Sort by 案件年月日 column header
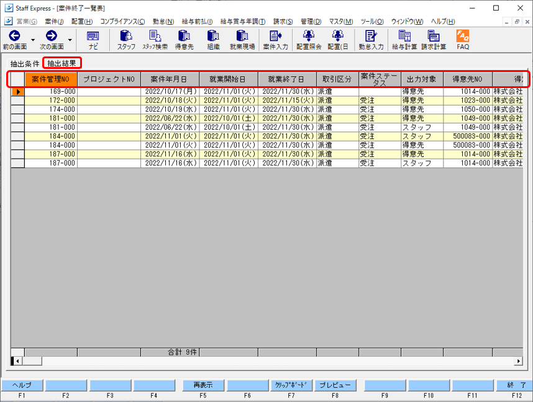 [170, 79]
